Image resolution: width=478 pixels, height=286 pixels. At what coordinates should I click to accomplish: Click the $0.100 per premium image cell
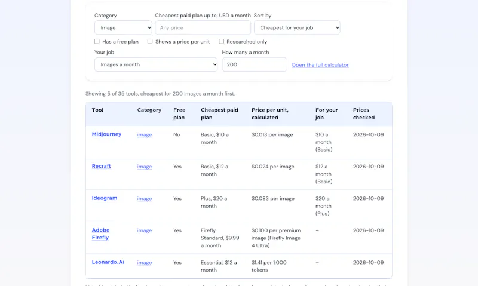(x=276, y=238)
